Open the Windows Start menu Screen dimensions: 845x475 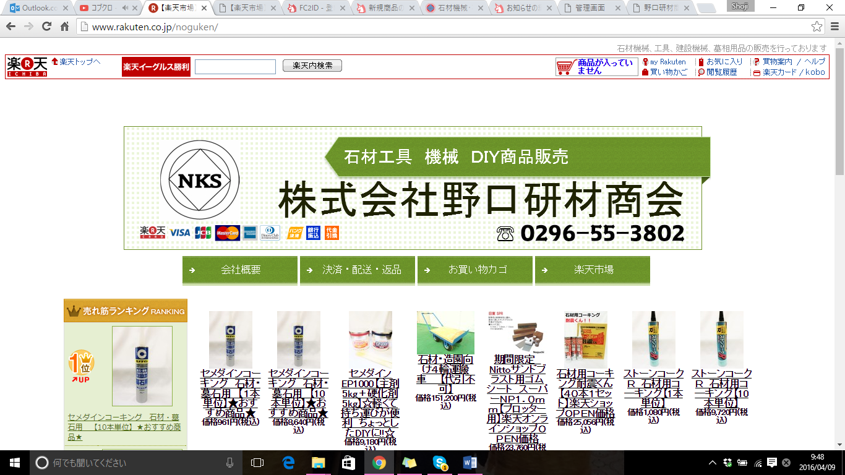pos(14,462)
